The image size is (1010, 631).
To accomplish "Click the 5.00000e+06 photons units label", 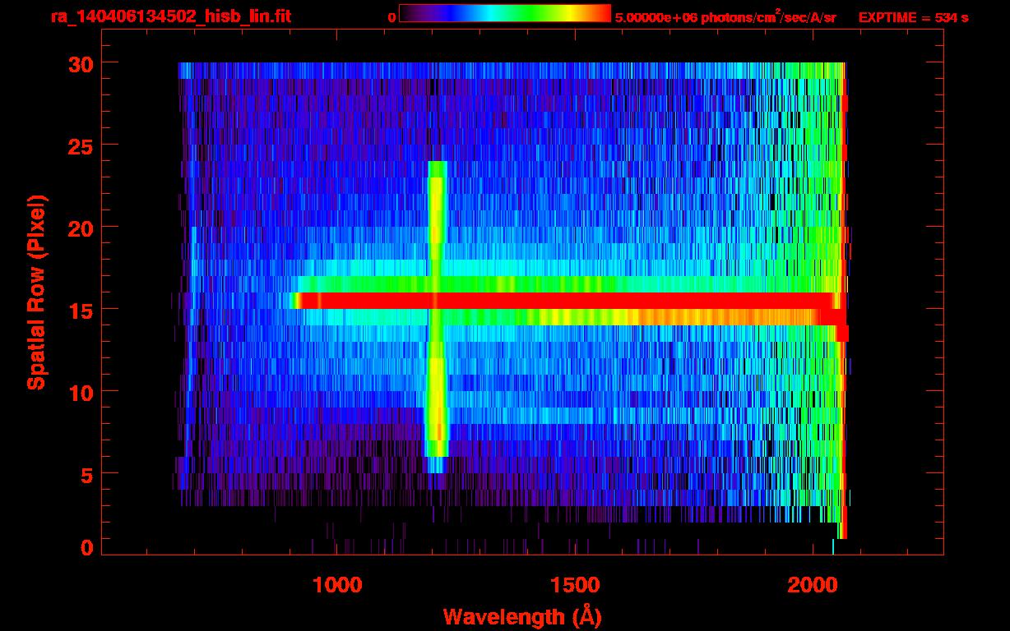I will click(725, 17).
